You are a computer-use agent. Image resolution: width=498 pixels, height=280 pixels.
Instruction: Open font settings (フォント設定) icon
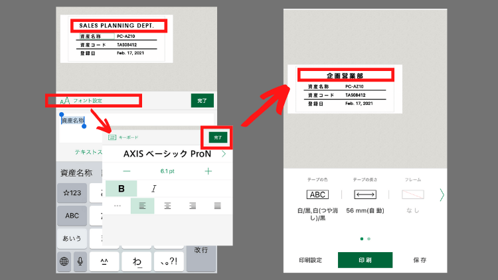(x=65, y=101)
